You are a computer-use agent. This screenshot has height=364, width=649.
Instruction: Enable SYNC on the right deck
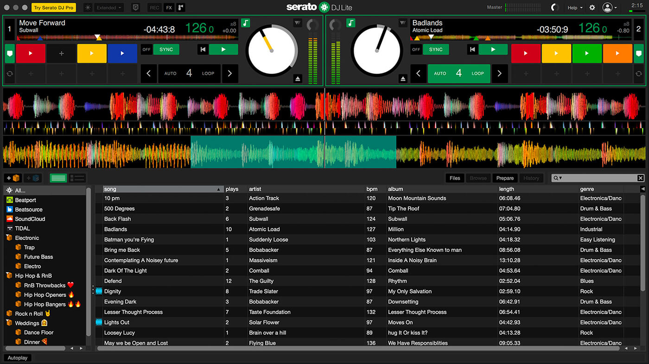pos(436,49)
